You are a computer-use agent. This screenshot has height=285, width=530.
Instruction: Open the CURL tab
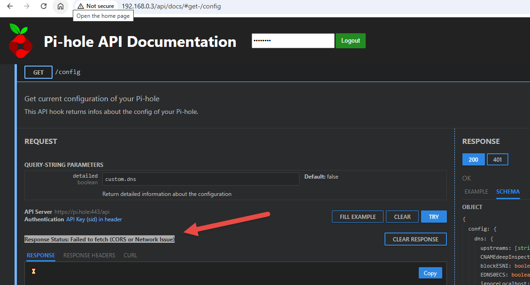click(131, 255)
